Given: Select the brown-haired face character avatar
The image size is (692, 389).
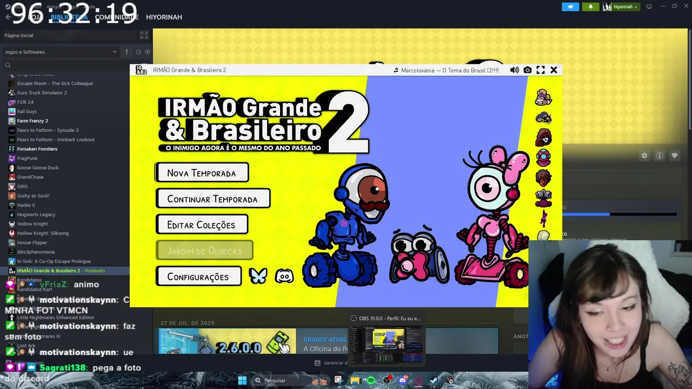Looking at the screenshot, I should coord(543,178).
